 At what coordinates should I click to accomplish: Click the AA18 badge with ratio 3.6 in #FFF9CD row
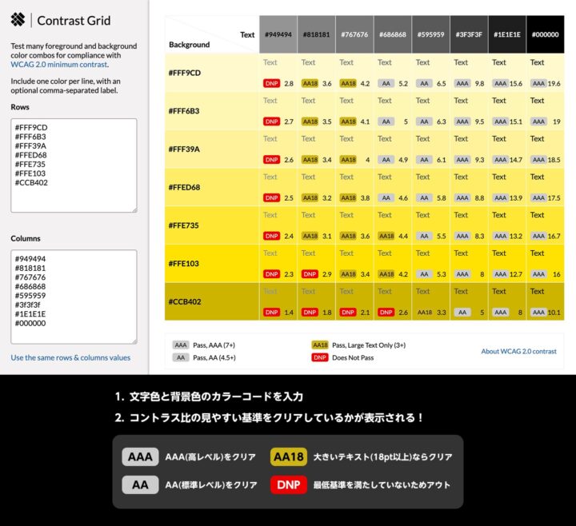click(310, 83)
